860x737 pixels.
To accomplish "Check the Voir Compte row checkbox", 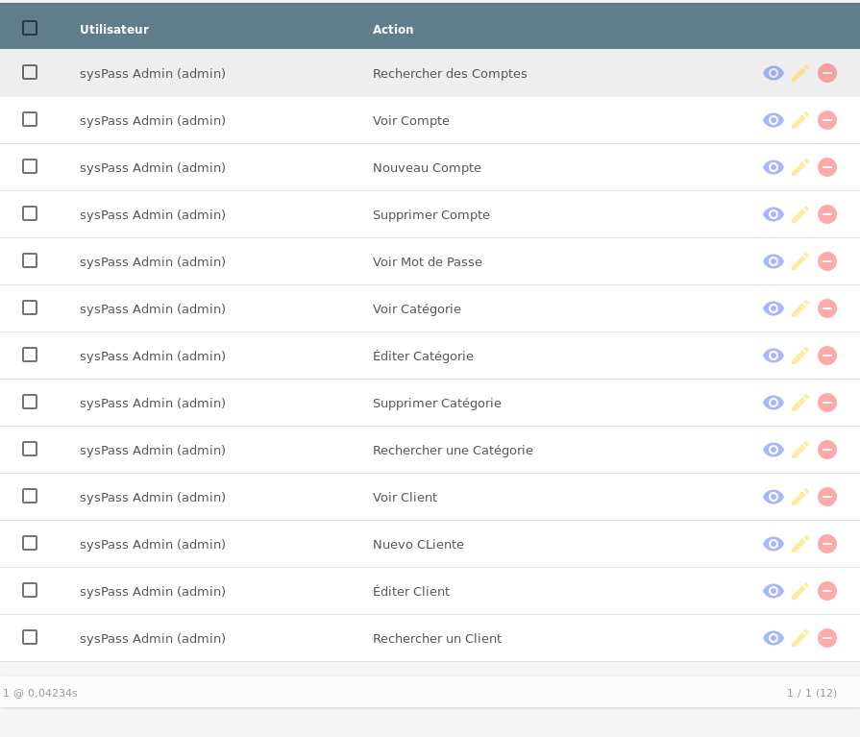I will tap(30, 119).
